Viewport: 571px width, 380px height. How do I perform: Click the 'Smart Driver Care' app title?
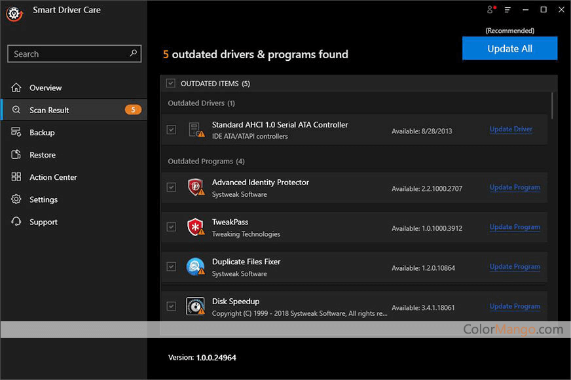click(x=67, y=10)
